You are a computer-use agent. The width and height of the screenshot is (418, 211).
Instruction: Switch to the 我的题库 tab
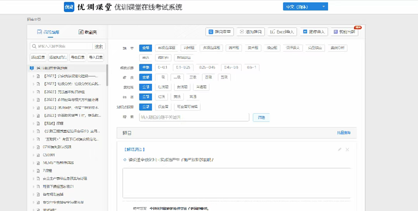pos(48,32)
